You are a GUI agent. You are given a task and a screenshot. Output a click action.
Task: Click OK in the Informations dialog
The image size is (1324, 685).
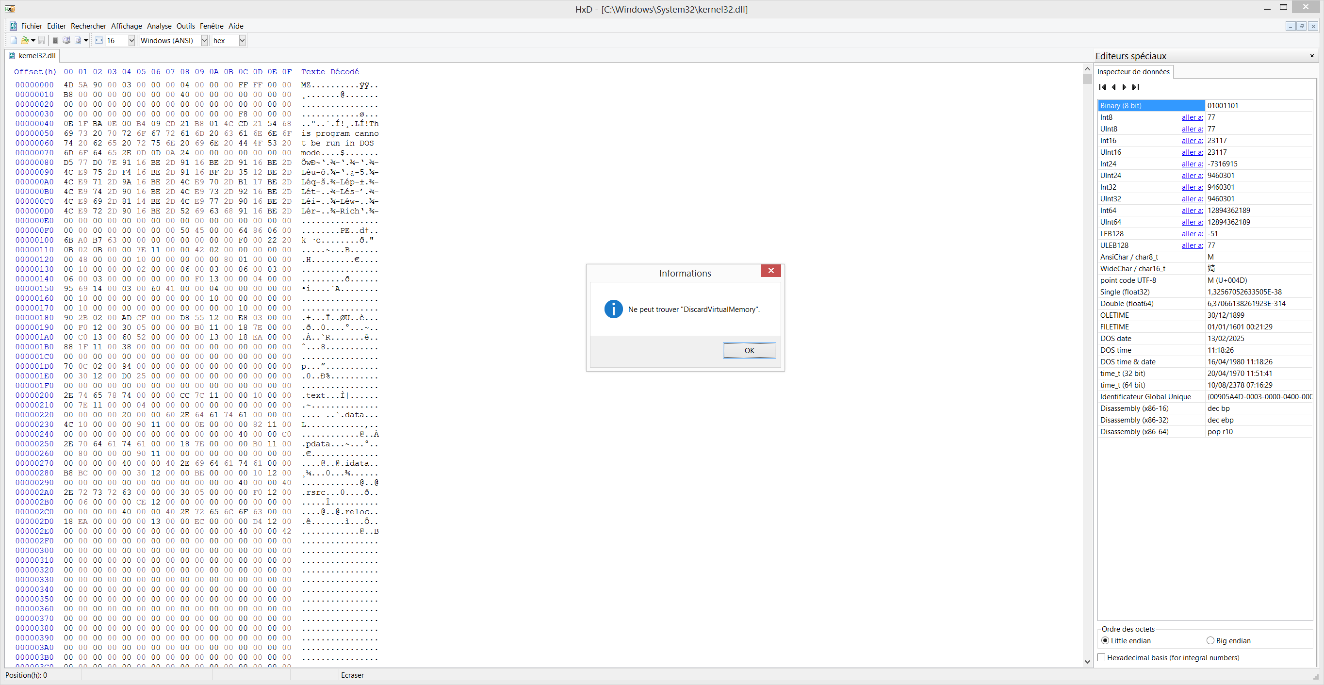pyautogui.click(x=749, y=350)
